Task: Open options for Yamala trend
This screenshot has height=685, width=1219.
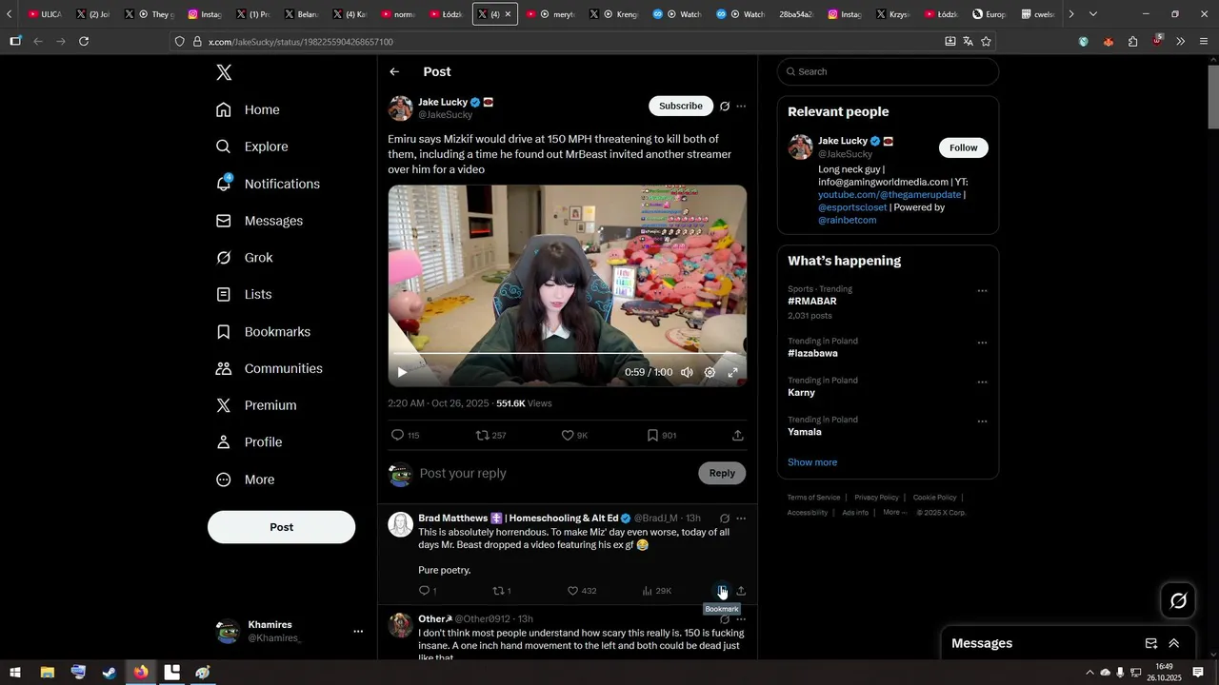Action: click(x=982, y=421)
